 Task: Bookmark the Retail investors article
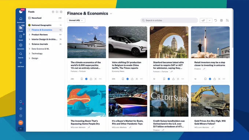(x=205, y=79)
